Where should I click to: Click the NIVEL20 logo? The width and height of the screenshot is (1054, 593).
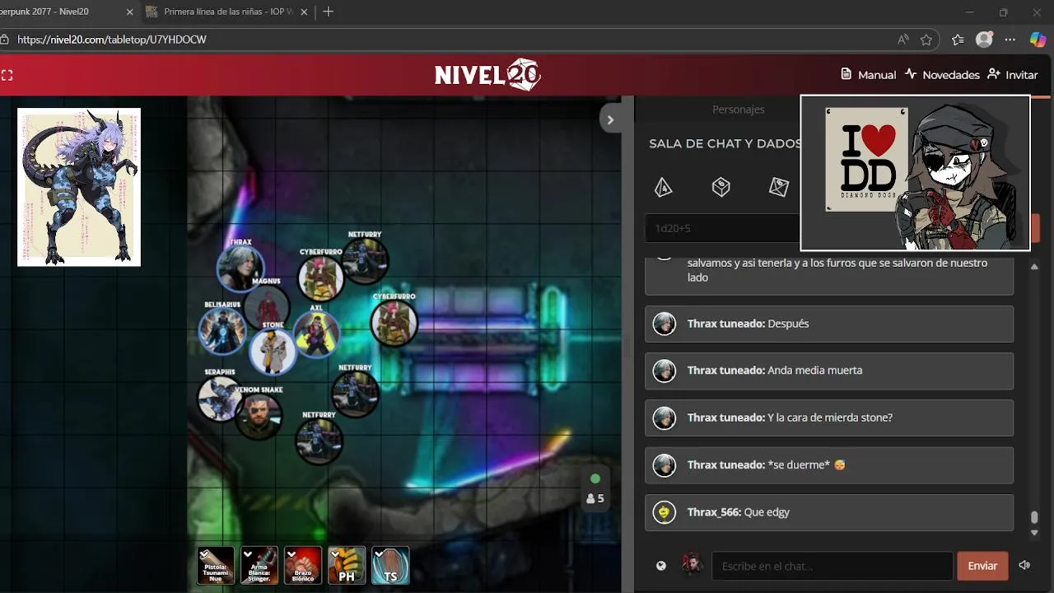(x=487, y=75)
